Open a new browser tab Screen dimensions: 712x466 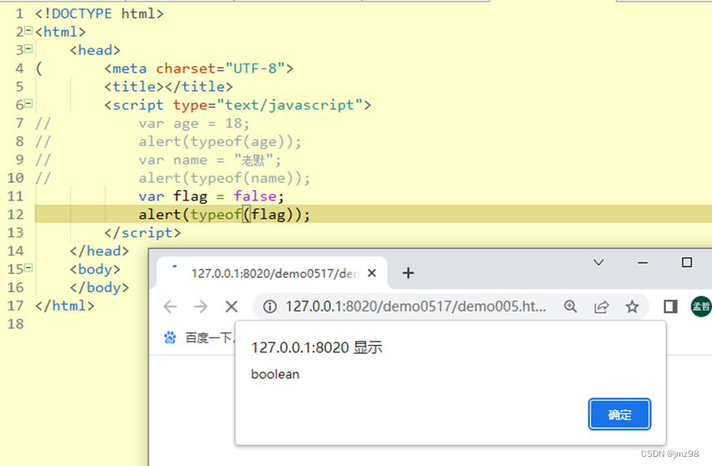408,273
